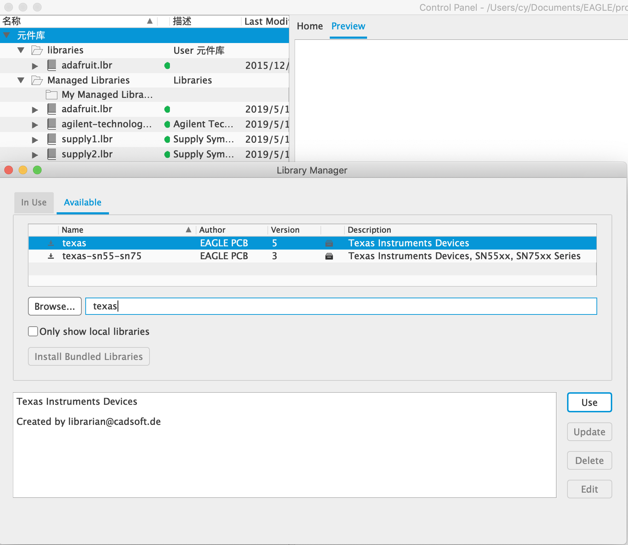
Task: Click Install Bundled Libraries button
Action: point(89,356)
